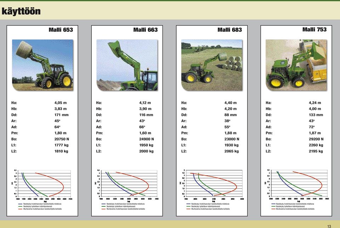Click value '4,05 m' for Malli 653
The image size is (340, 228).
point(61,103)
